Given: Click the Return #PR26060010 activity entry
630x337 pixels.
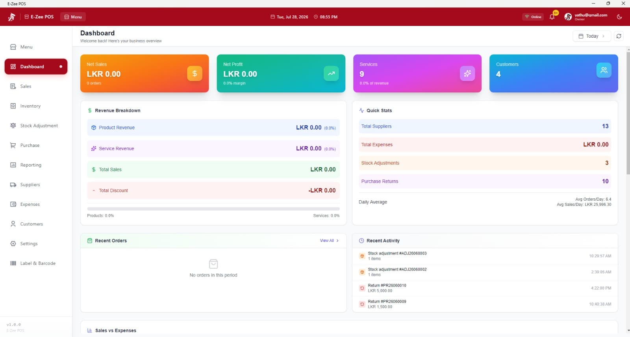Looking at the screenshot, I should pos(485,288).
